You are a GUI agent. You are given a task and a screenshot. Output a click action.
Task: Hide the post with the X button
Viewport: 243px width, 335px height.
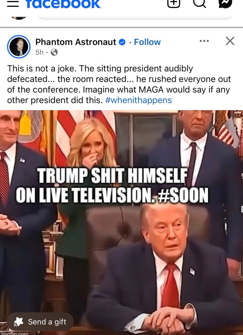click(x=230, y=41)
